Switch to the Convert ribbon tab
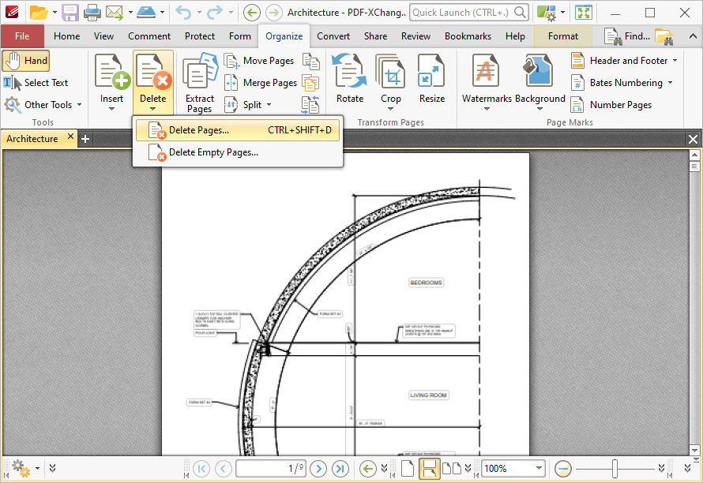This screenshot has width=703, height=483. (333, 36)
